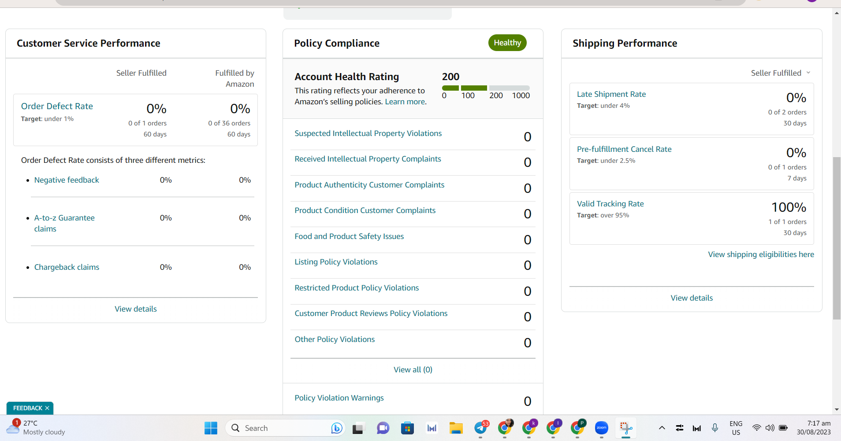
Task: Open the Windows Start menu
Action: (211, 428)
